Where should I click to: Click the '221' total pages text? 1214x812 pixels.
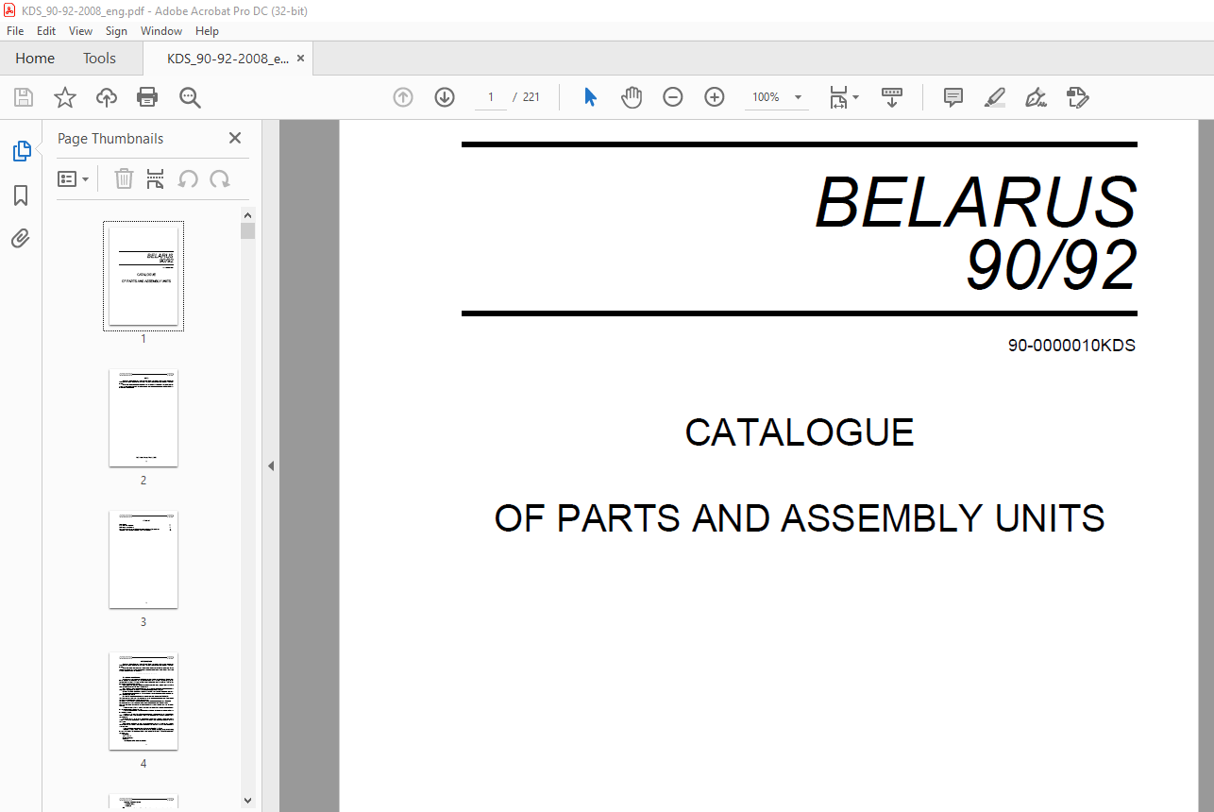coord(531,97)
